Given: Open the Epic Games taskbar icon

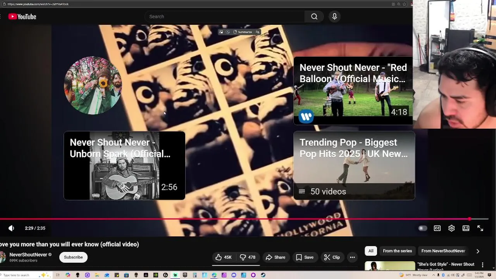Looking at the screenshot, I should [185, 275].
